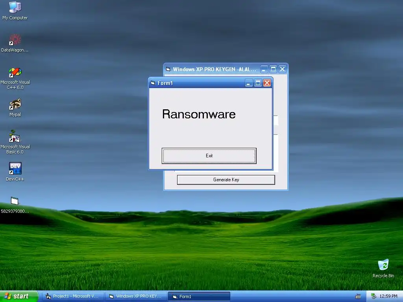
Task: Click the Exit button in Form1
Action: (x=209, y=156)
